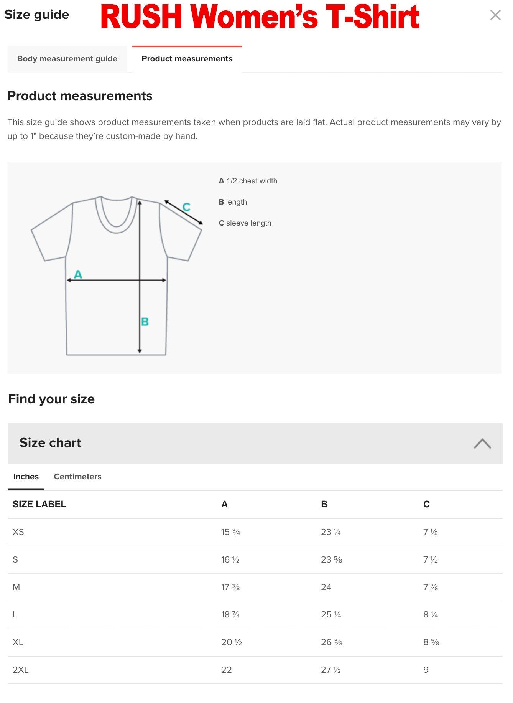
Task: Click the B column header
Action: click(325, 504)
